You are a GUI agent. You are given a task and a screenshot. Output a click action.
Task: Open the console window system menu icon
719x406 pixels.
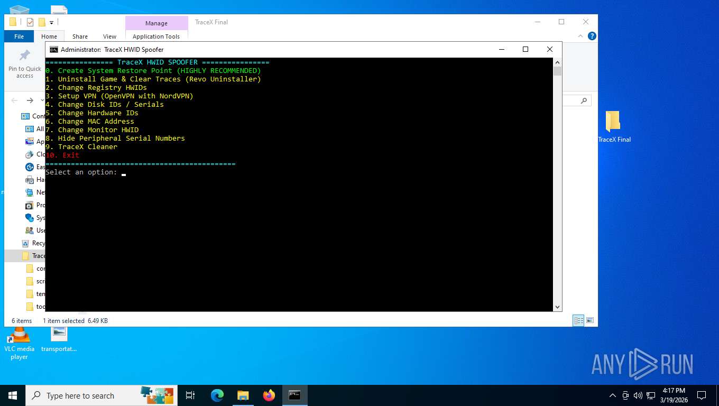click(x=53, y=49)
